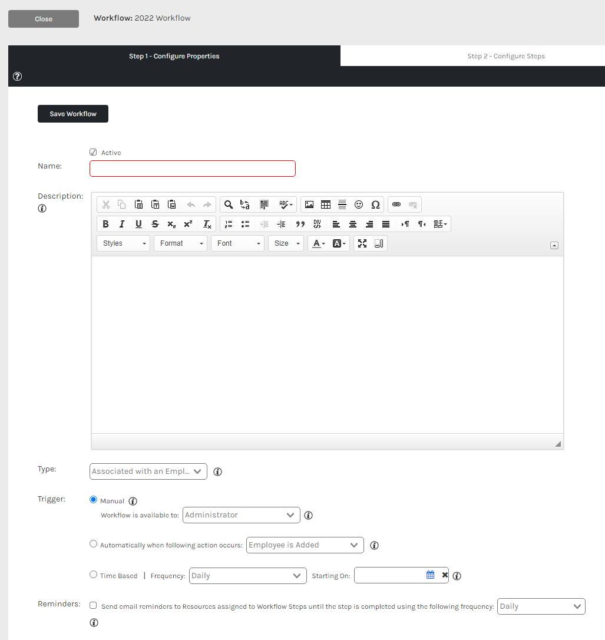Select the Time Based radio button
The width and height of the screenshot is (605, 640).
(94, 574)
